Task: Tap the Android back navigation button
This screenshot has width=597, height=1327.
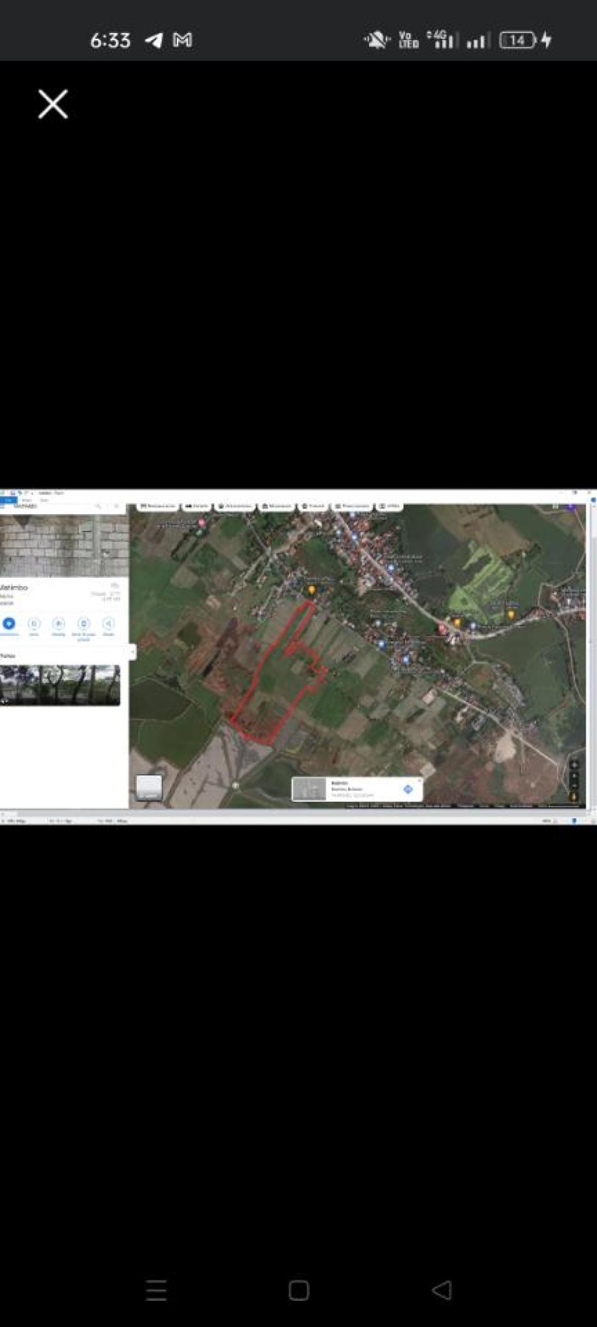Action: click(441, 1289)
